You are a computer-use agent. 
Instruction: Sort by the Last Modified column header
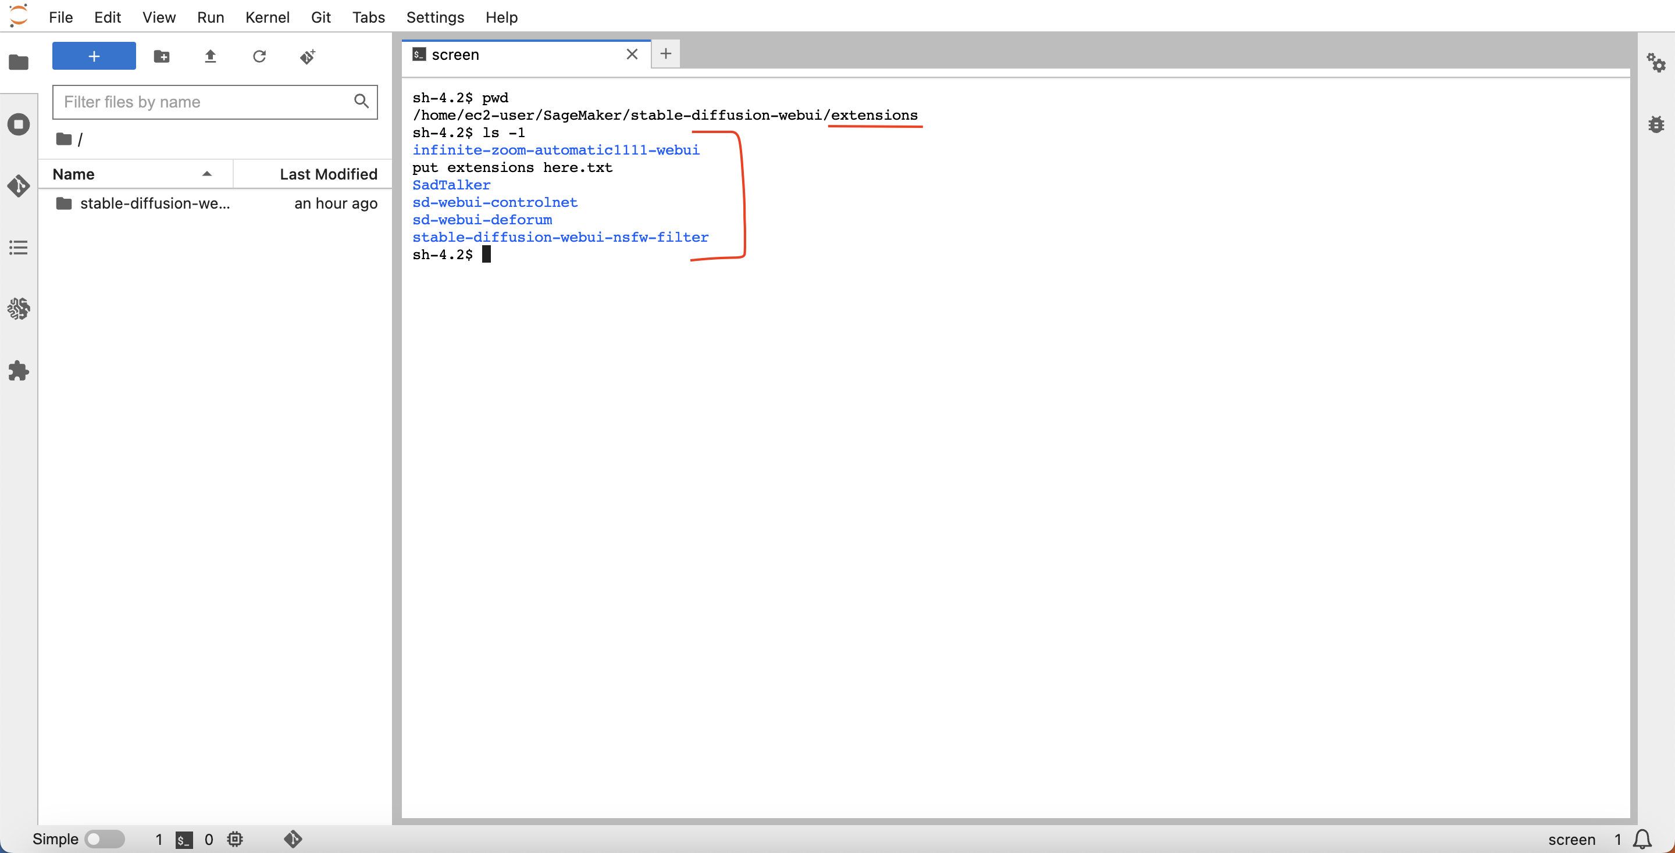[327, 174]
